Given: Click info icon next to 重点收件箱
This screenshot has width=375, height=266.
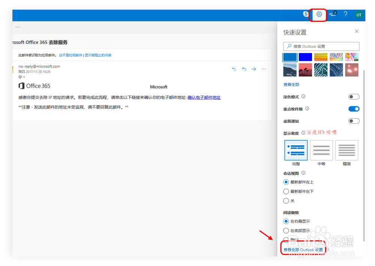Looking at the screenshot, I should point(307,109).
